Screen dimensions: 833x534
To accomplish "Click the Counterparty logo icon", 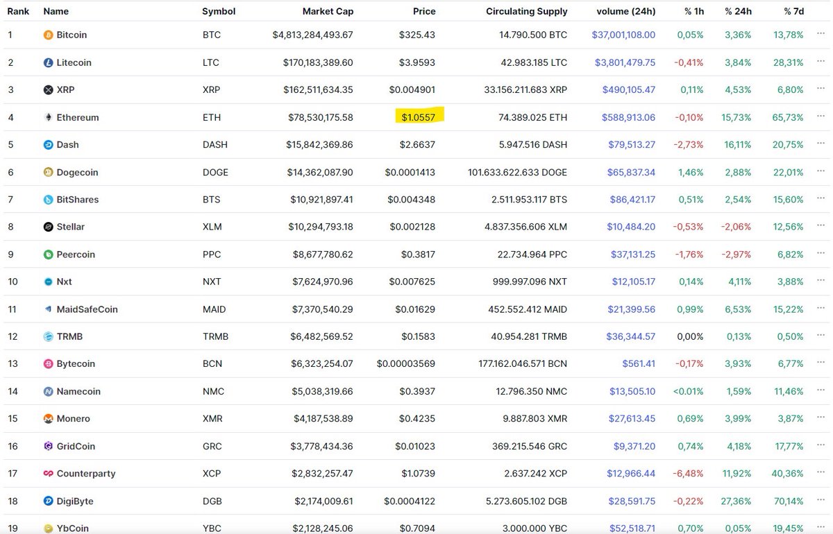I will coord(49,474).
